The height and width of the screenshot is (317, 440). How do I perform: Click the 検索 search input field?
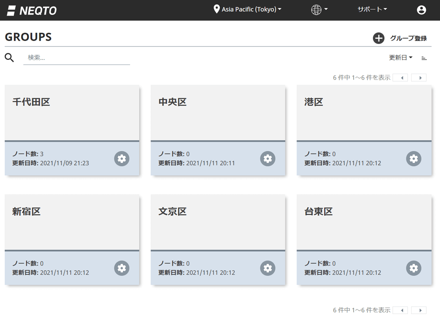(x=77, y=58)
